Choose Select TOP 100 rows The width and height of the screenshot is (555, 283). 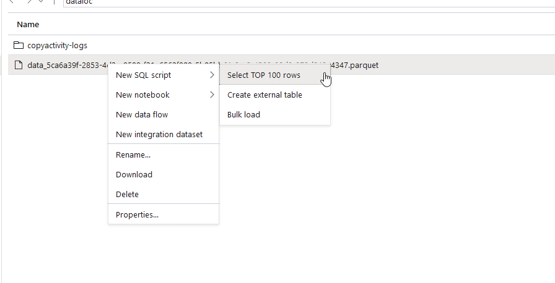(x=264, y=75)
